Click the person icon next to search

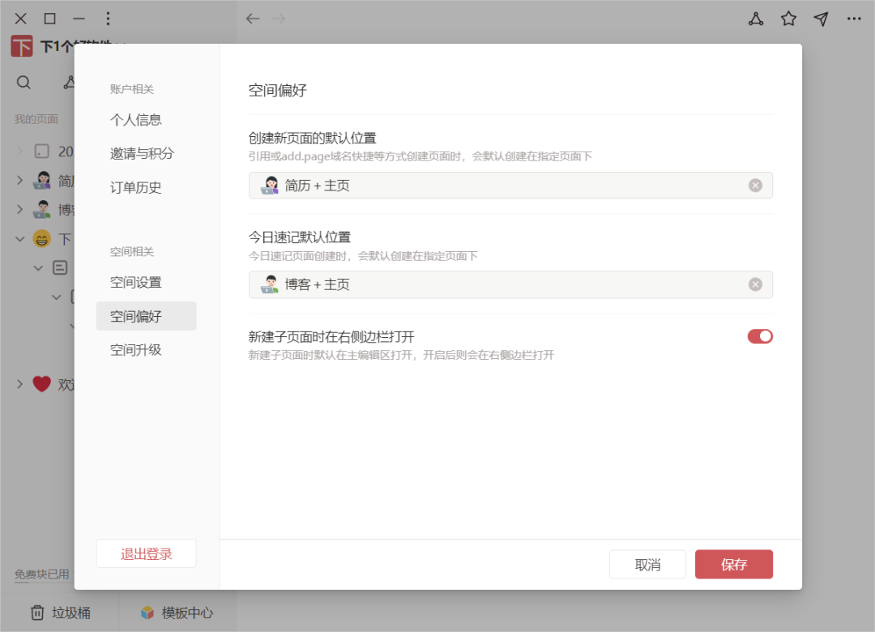click(69, 82)
